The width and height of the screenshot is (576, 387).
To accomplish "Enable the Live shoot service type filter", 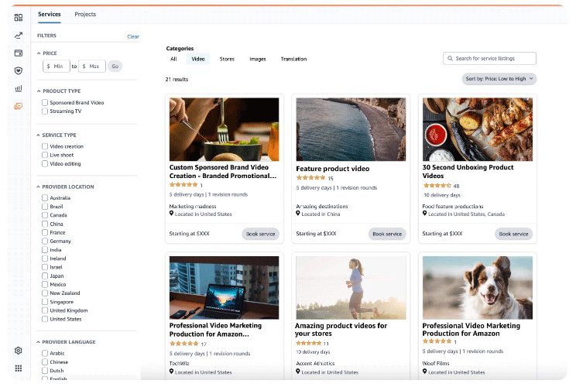I will (x=45, y=155).
